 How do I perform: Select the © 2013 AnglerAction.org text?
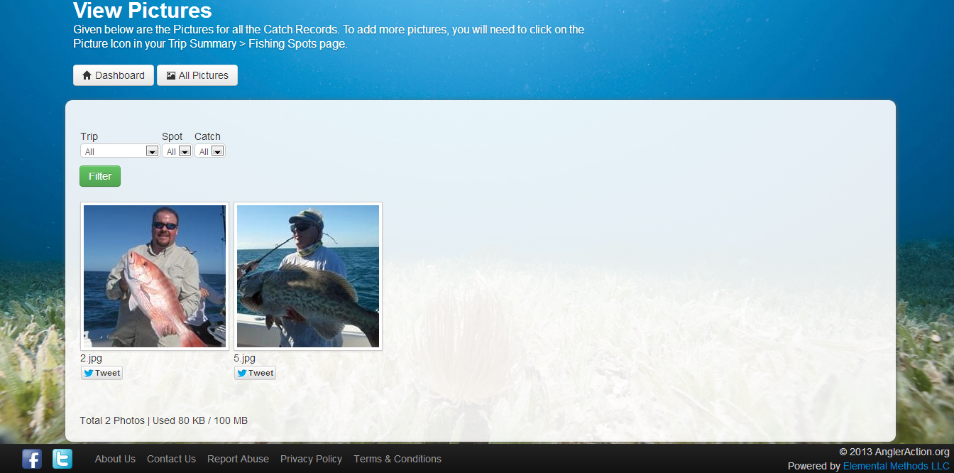point(894,452)
